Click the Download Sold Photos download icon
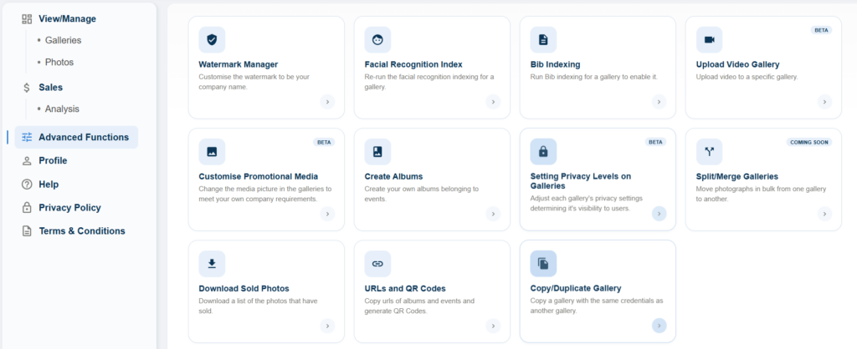The height and width of the screenshot is (349, 857). (212, 264)
